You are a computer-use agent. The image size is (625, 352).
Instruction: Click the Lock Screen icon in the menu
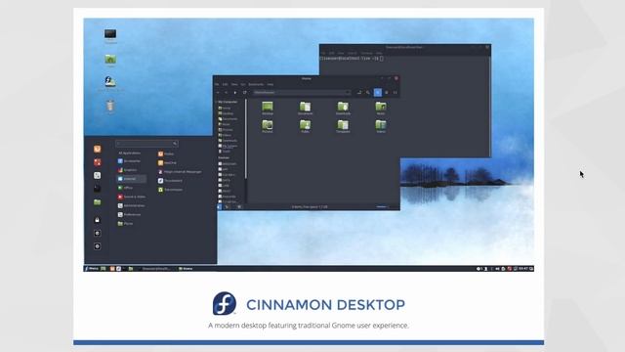pos(98,220)
